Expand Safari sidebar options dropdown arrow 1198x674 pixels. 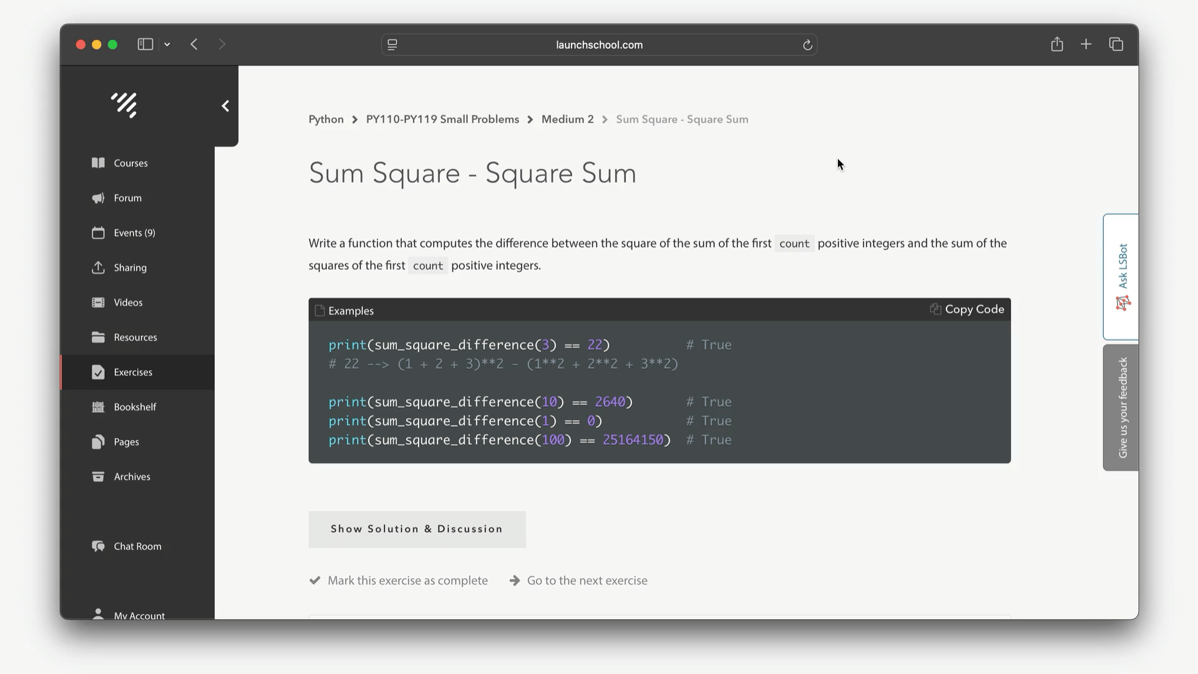point(167,44)
